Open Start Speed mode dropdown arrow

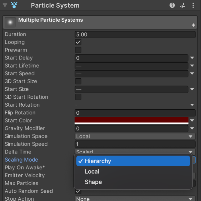coord(192,74)
